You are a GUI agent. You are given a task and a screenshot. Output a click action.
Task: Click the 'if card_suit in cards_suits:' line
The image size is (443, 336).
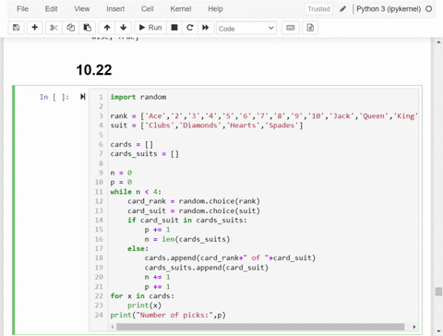point(187,220)
